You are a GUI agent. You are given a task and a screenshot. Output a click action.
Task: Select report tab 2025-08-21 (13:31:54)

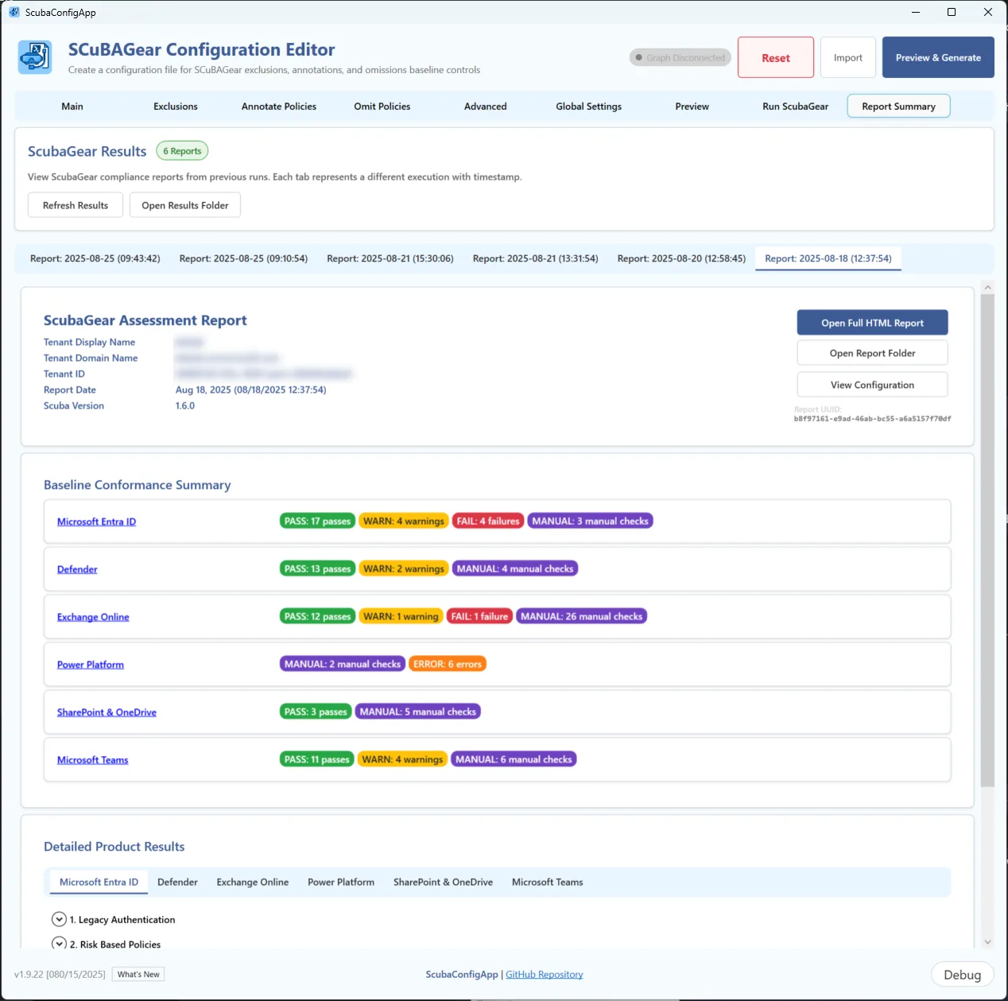[536, 258]
